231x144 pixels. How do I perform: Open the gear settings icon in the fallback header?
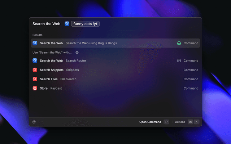point(77,52)
